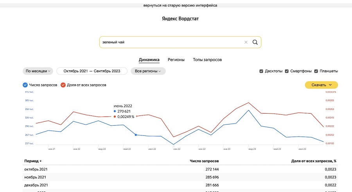Uncheck the Десктопы checkbox
Screen dimensions: 352x192
click(x=261, y=71)
